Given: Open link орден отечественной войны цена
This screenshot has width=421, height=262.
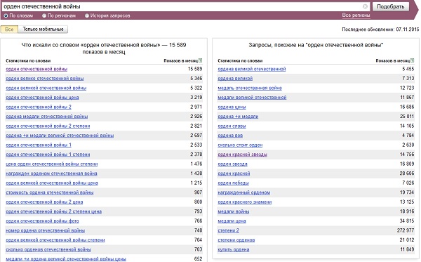Looking at the screenshot, I should point(42,98).
